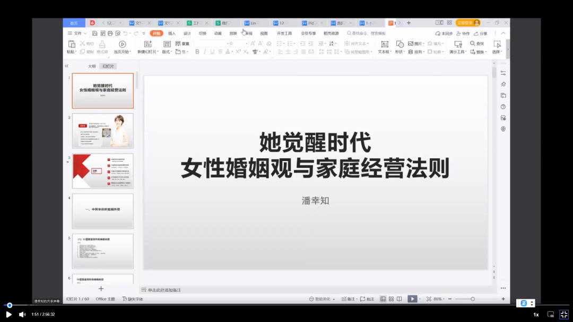Click the bold formatting icon
The width and height of the screenshot is (573, 322).
[197, 52]
